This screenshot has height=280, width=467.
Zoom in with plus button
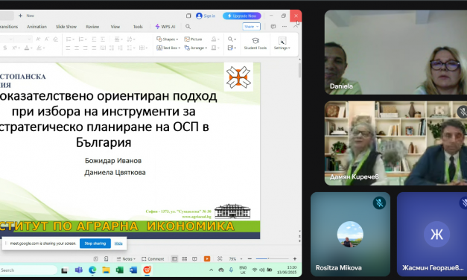pyautogui.click(x=295, y=259)
